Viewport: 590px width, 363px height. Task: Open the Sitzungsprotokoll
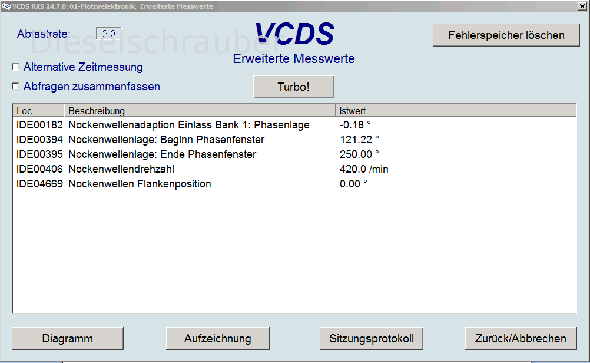coord(372,338)
